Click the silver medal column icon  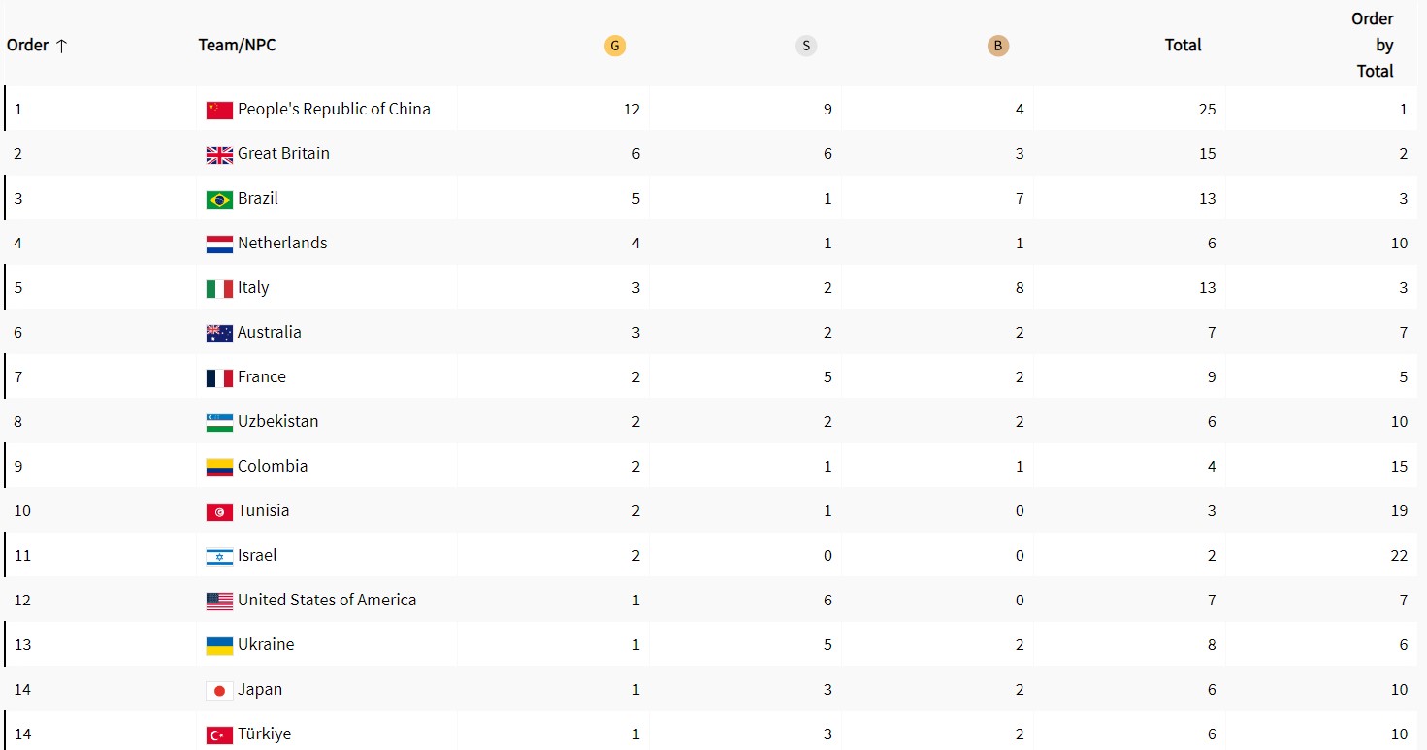coord(806,46)
